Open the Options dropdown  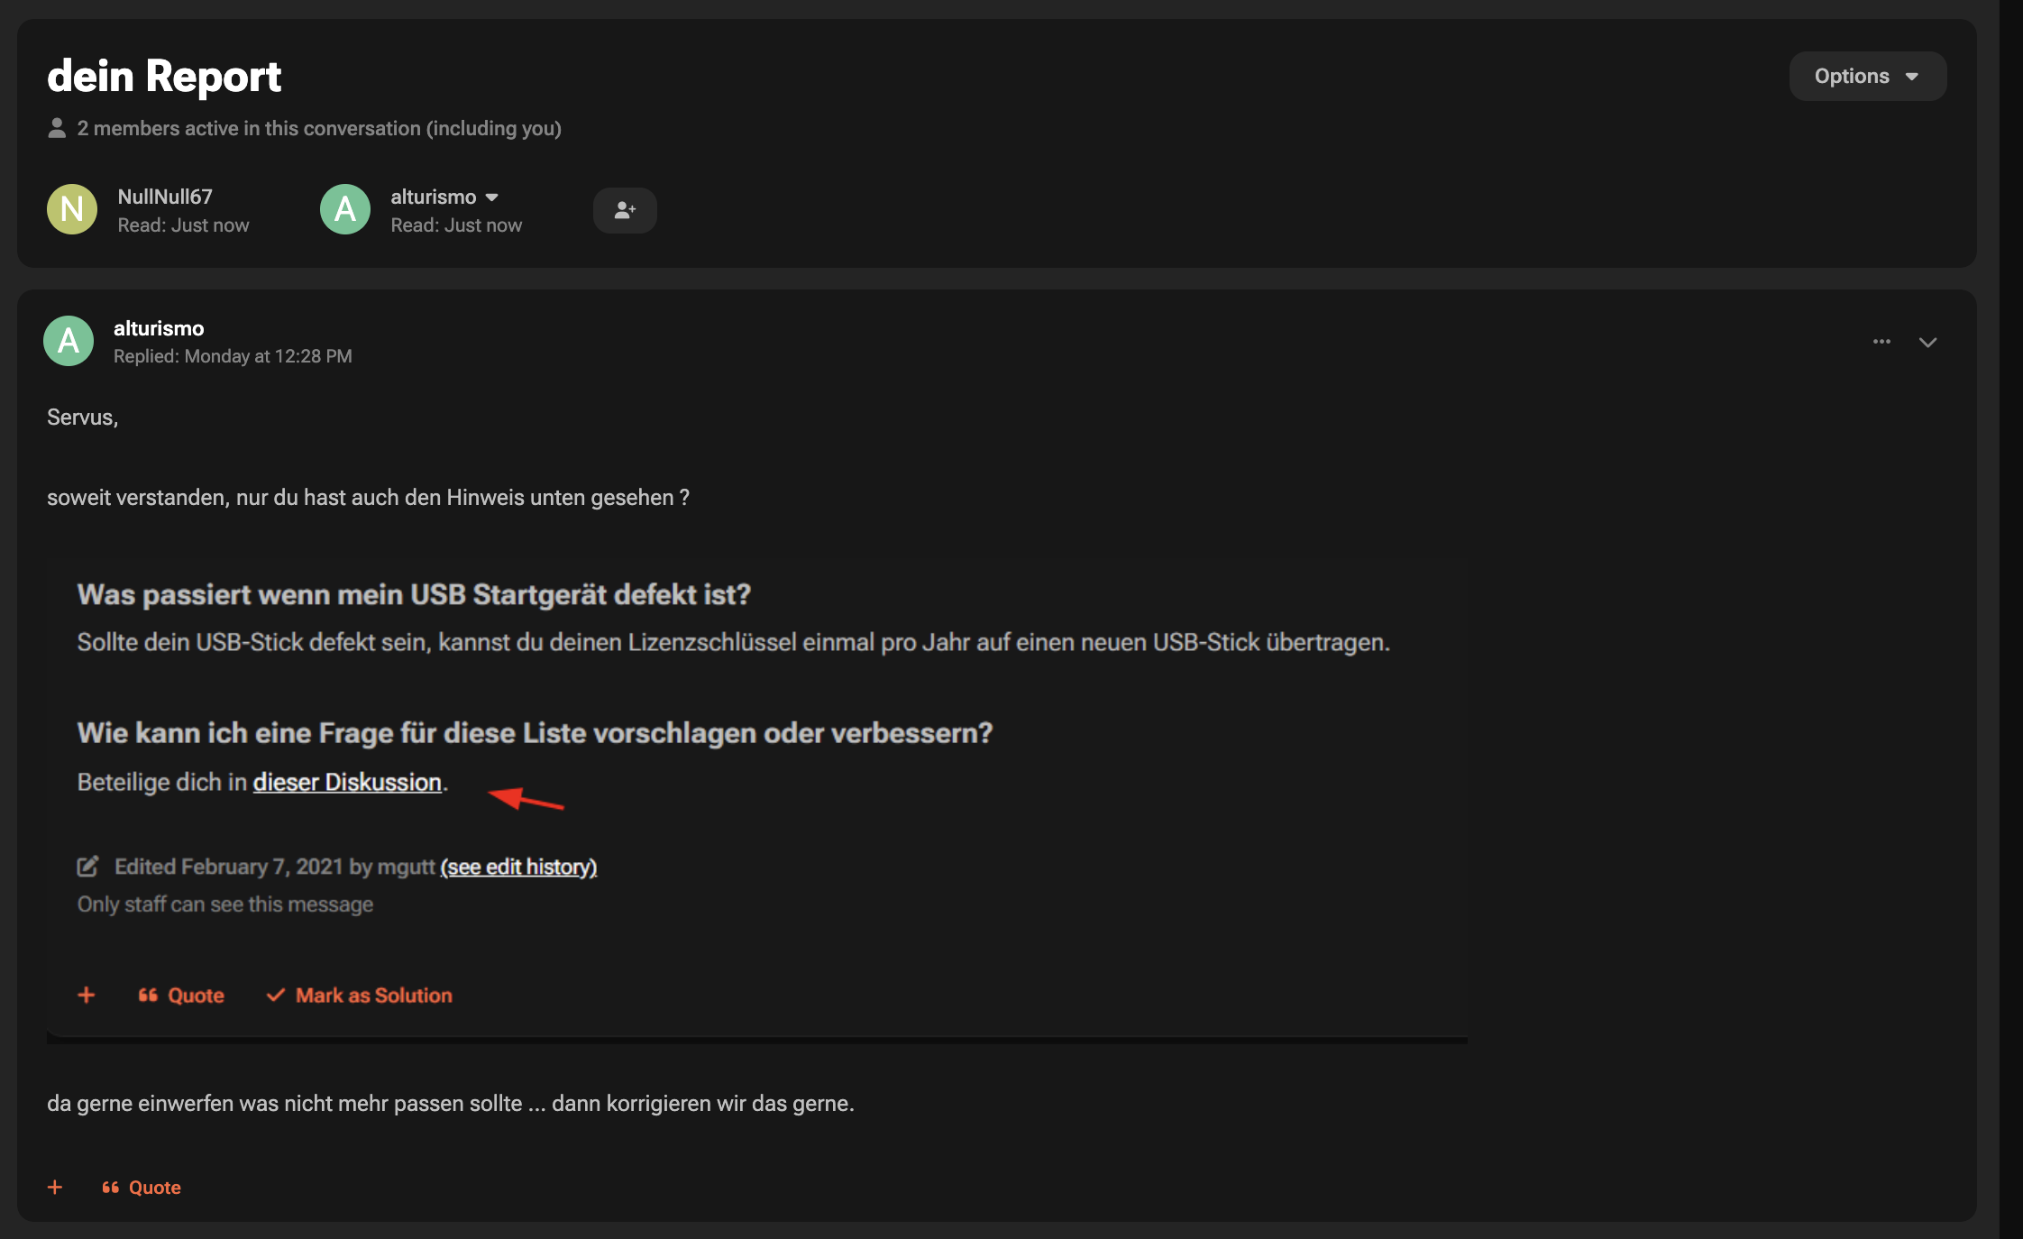click(x=1868, y=76)
